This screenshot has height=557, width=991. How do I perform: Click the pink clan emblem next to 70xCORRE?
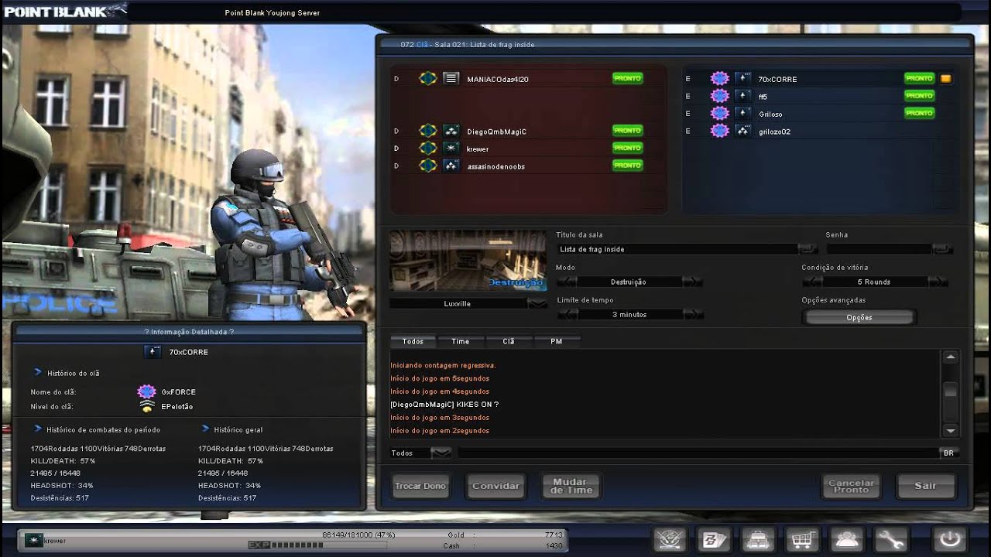(720, 79)
